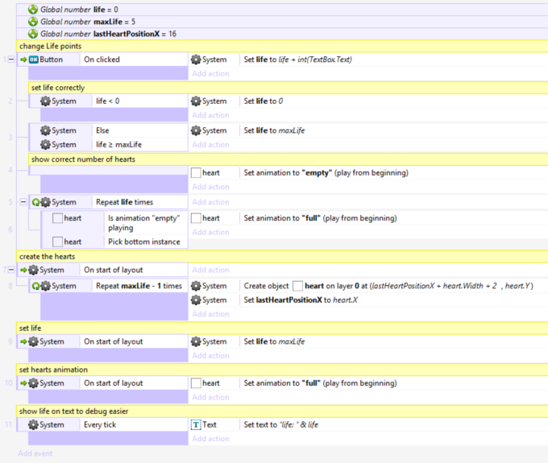Viewport: 548px width, 463px height.
Task: Click the System gear icon beside 'Set life to 0'
Action: click(x=196, y=101)
